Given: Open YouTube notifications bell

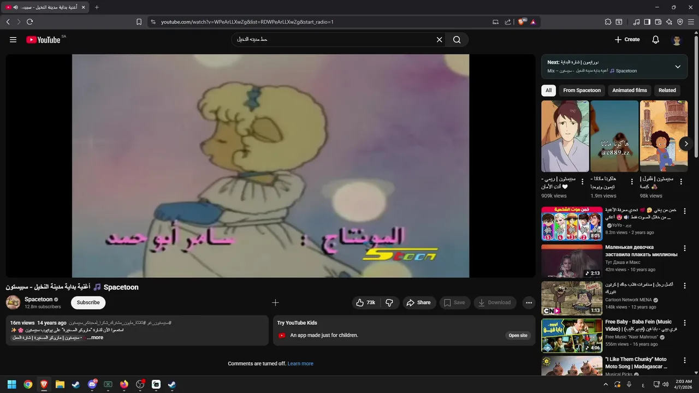Looking at the screenshot, I should click(x=656, y=39).
